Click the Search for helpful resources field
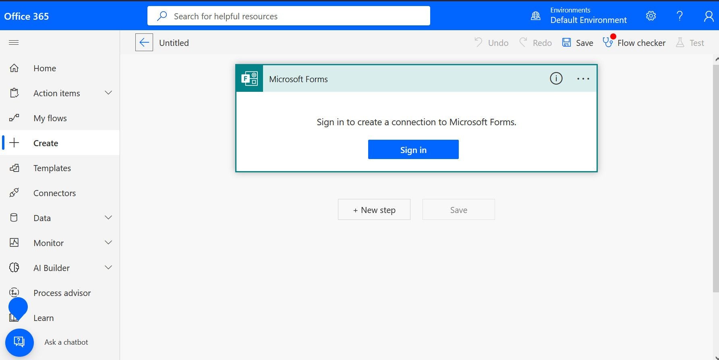Image resolution: width=719 pixels, height=360 pixels. click(x=289, y=16)
